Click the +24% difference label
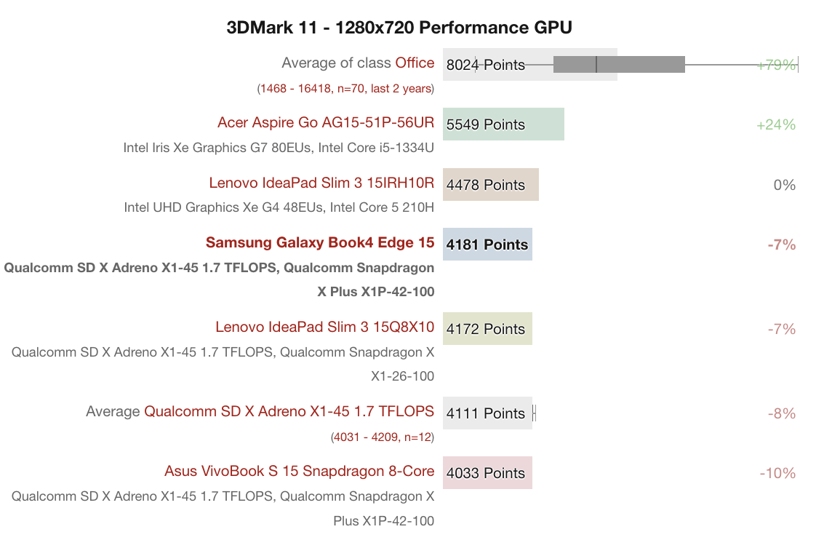Viewport: 832px width, 540px height. 776,124
